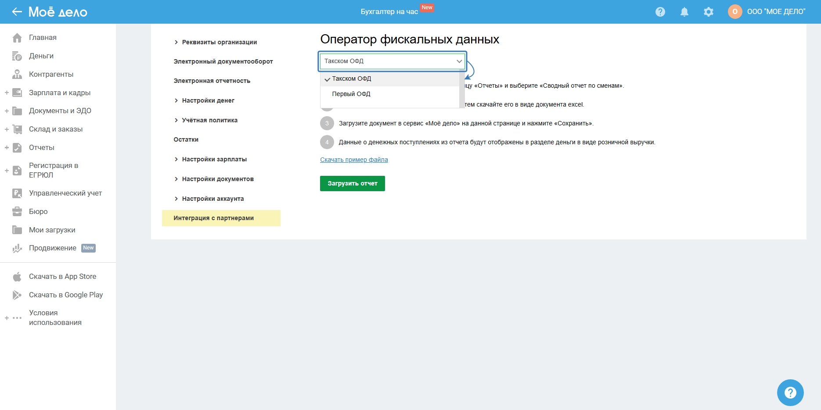Image resolution: width=821 pixels, height=410 pixels.
Task: Open Электронная отчетность settings
Action: tap(212, 81)
